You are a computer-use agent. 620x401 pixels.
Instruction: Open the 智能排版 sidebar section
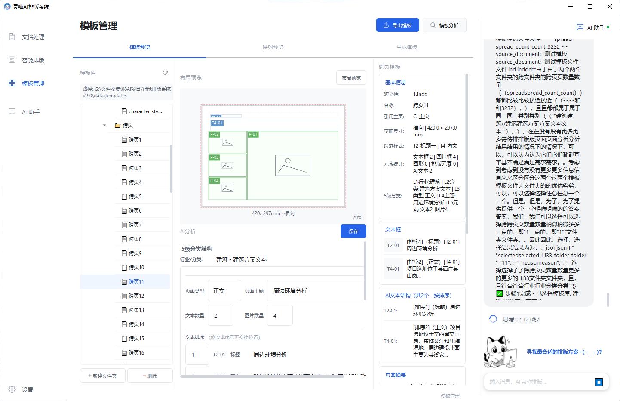tap(27, 60)
